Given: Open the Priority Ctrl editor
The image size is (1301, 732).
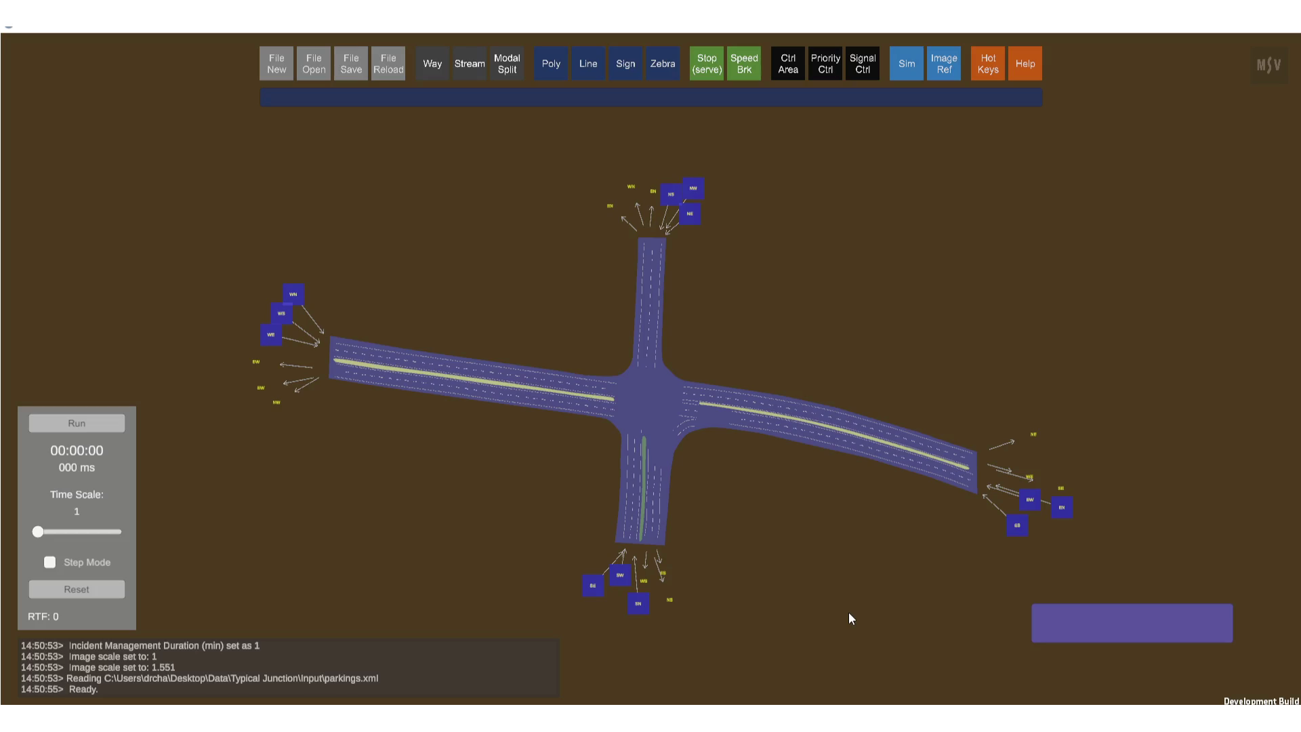Looking at the screenshot, I should pyautogui.click(x=825, y=64).
